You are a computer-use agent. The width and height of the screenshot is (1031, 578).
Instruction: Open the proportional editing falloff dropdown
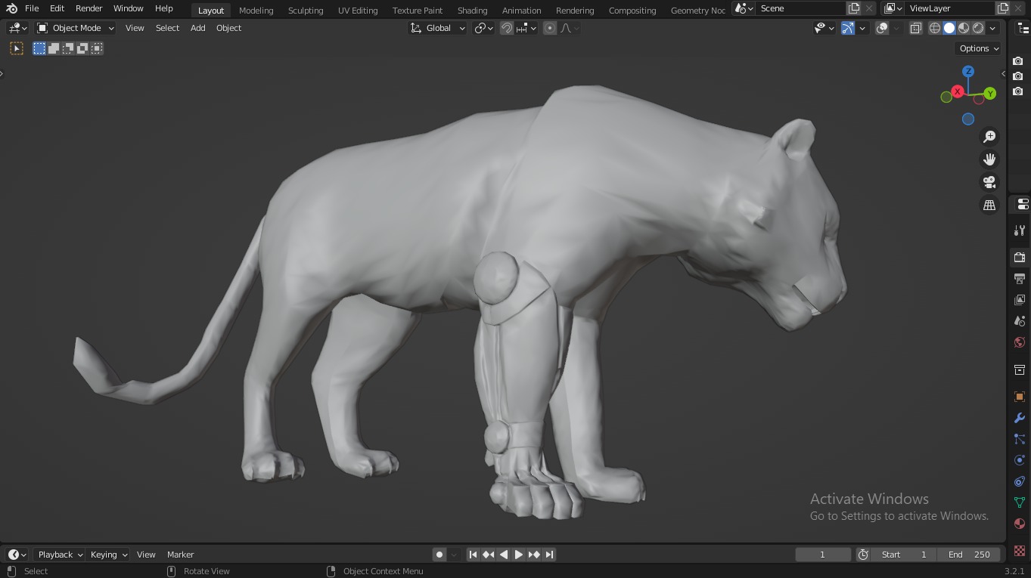click(x=570, y=28)
